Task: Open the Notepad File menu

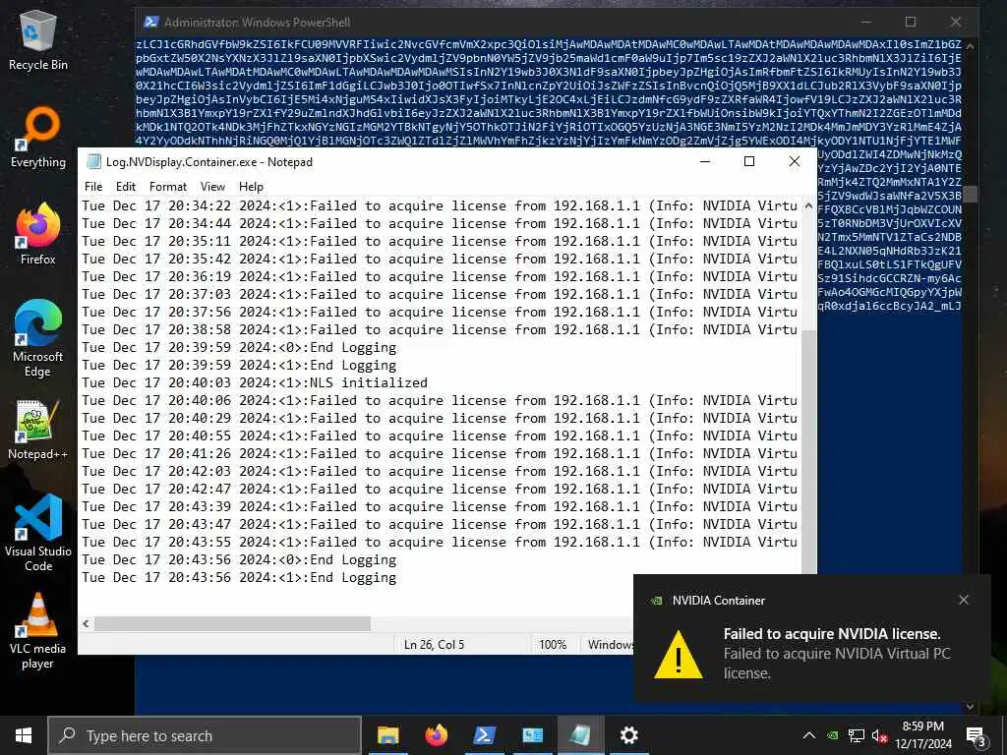Action: [93, 186]
